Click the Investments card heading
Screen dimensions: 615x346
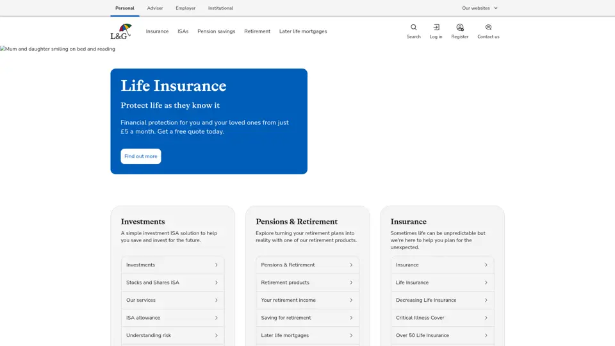(x=143, y=222)
